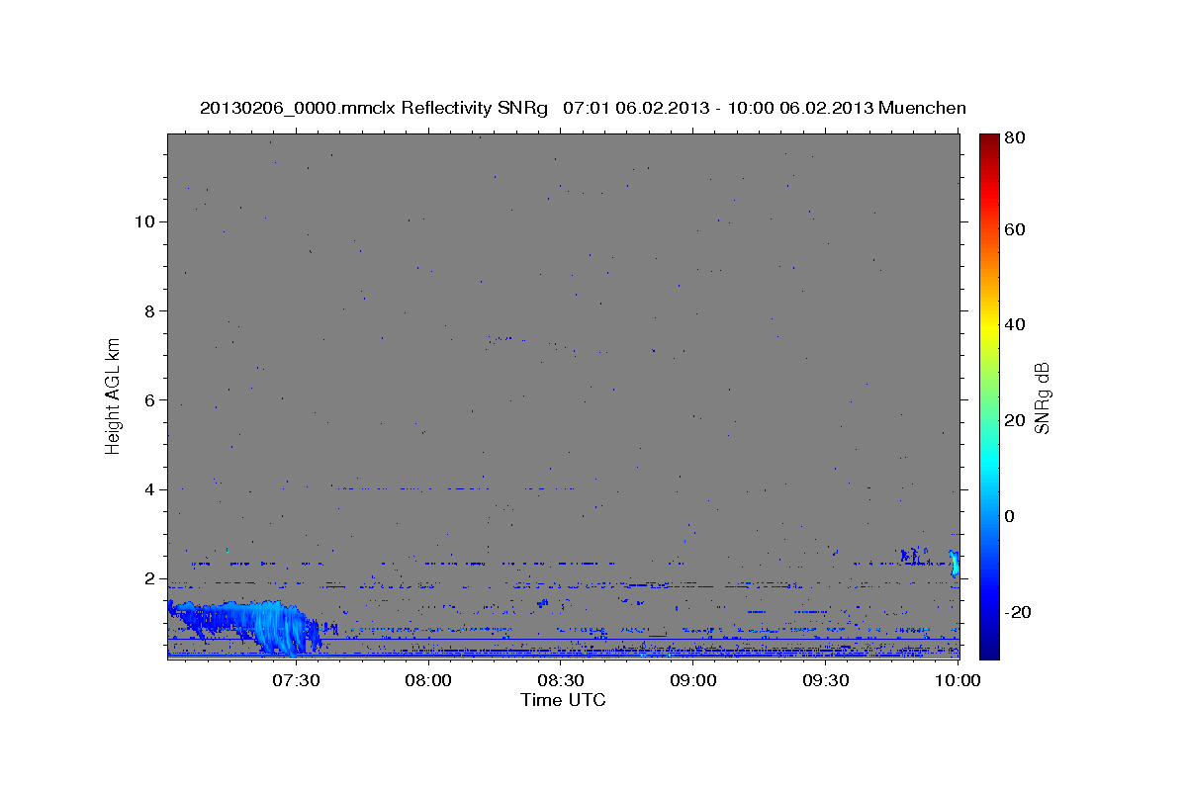Click the plot title text
The image size is (1187, 791).
coord(583,108)
